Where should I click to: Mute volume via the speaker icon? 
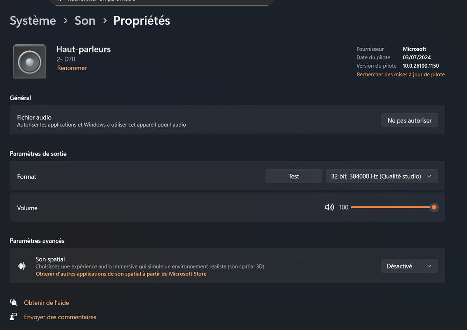point(329,207)
